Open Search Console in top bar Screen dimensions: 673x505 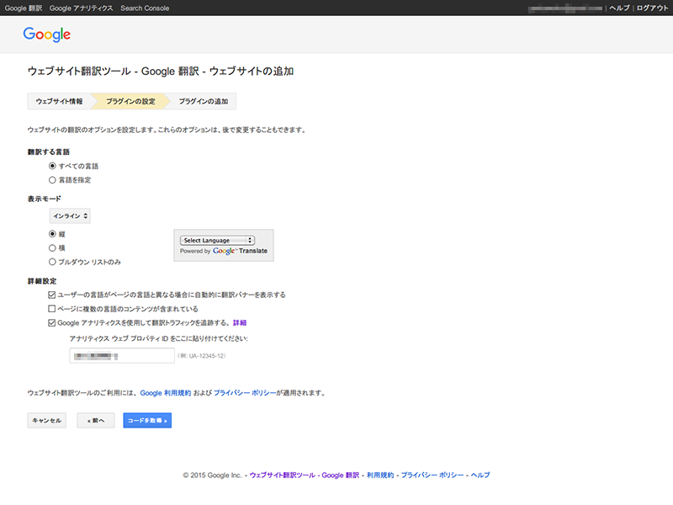(x=145, y=8)
